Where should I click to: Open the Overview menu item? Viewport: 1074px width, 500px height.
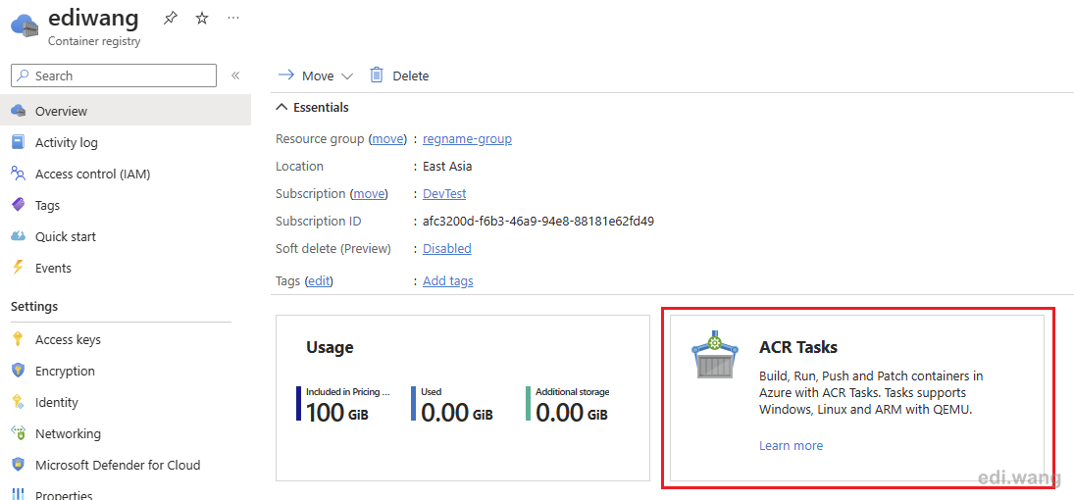coord(126,111)
